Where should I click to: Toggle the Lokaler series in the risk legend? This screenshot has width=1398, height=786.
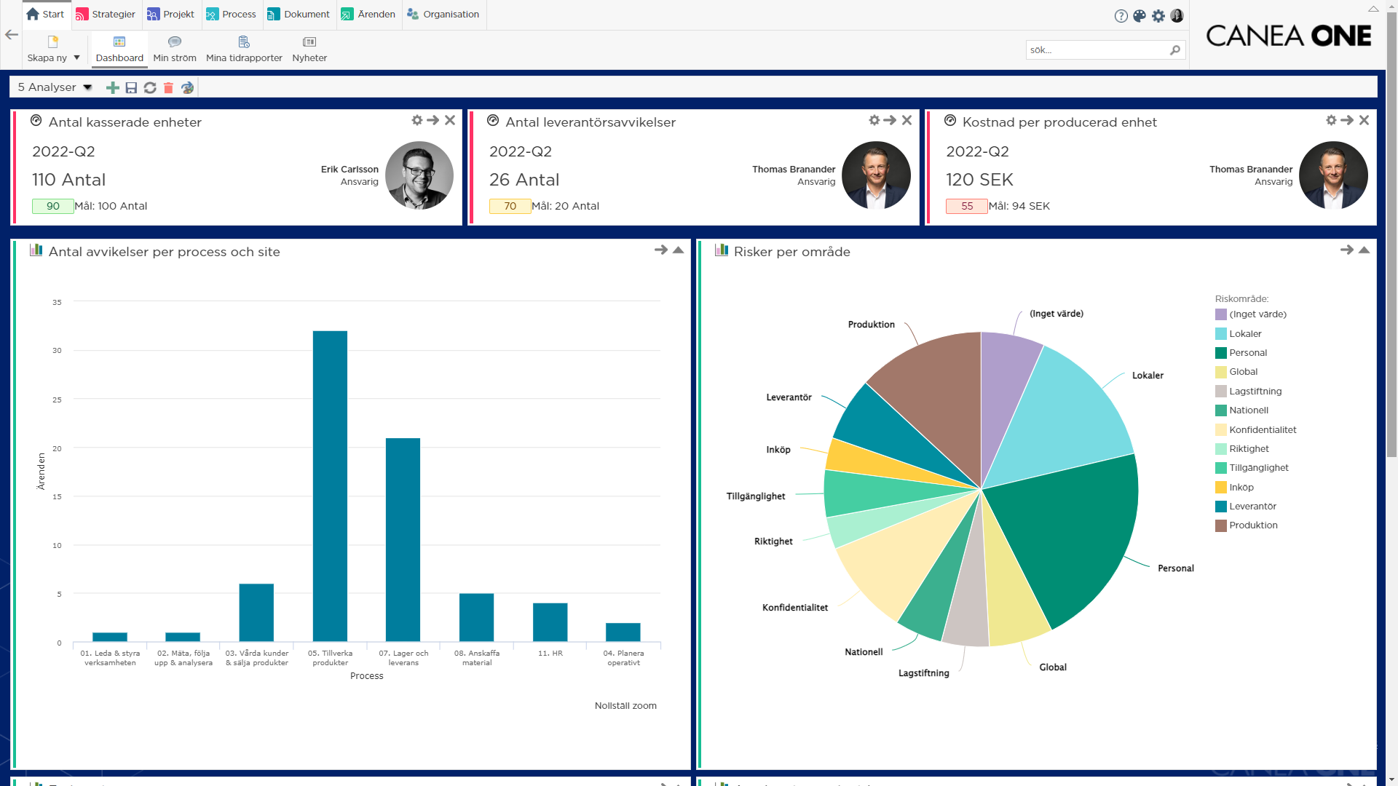[x=1244, y=334]
